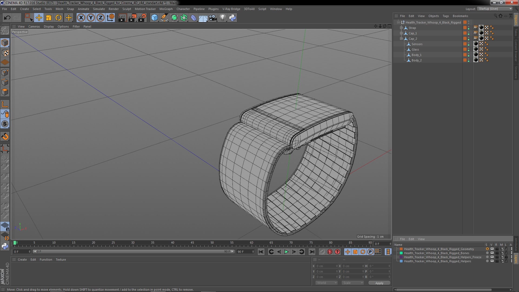The height and width of the screenshot is (292, 519).
Task: Open the Character menu
Action: [183, 9]
